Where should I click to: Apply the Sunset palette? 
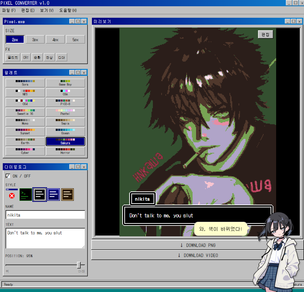[25, 132]
